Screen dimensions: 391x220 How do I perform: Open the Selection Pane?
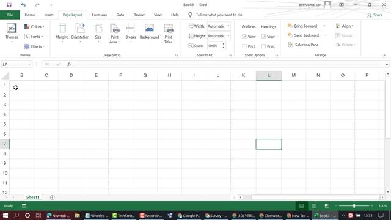pos(303,45)
